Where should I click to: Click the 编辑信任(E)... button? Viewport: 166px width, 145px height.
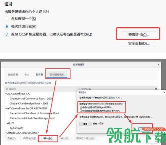(x=30, y=138)
